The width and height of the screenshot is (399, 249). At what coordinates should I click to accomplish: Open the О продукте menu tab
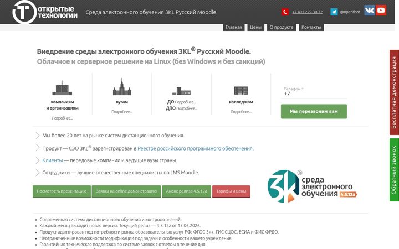pos(282,27)
